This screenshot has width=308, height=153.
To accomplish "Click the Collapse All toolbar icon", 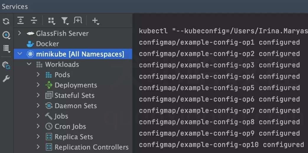I will tap(34, 20).
